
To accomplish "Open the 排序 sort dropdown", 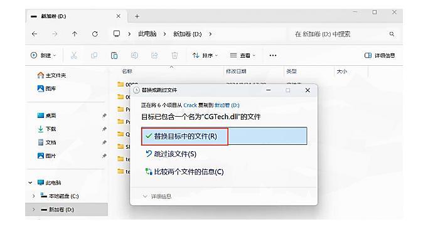I will pos(205,55).
